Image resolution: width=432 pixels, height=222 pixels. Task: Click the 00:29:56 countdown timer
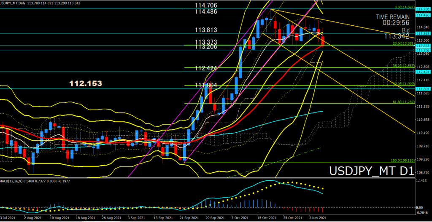[x=396, y=23]
